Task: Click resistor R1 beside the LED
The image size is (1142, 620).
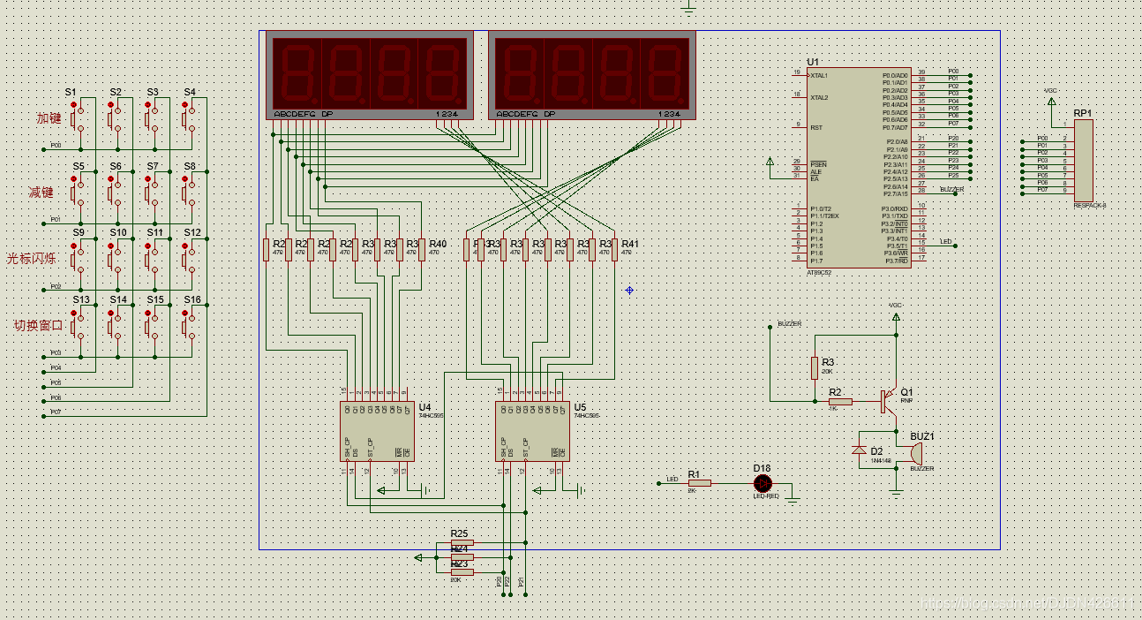Action: (699, 483)
